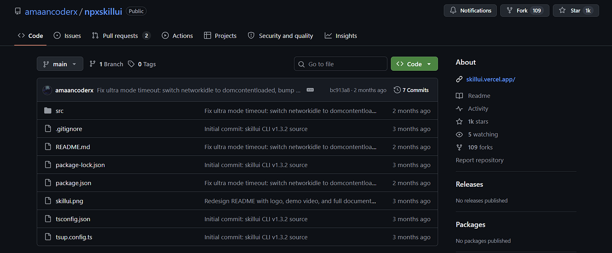The width and height of the screenshot is (612, 253).
Task: Click the Security shield icon
Action: (x=251, y=36)
